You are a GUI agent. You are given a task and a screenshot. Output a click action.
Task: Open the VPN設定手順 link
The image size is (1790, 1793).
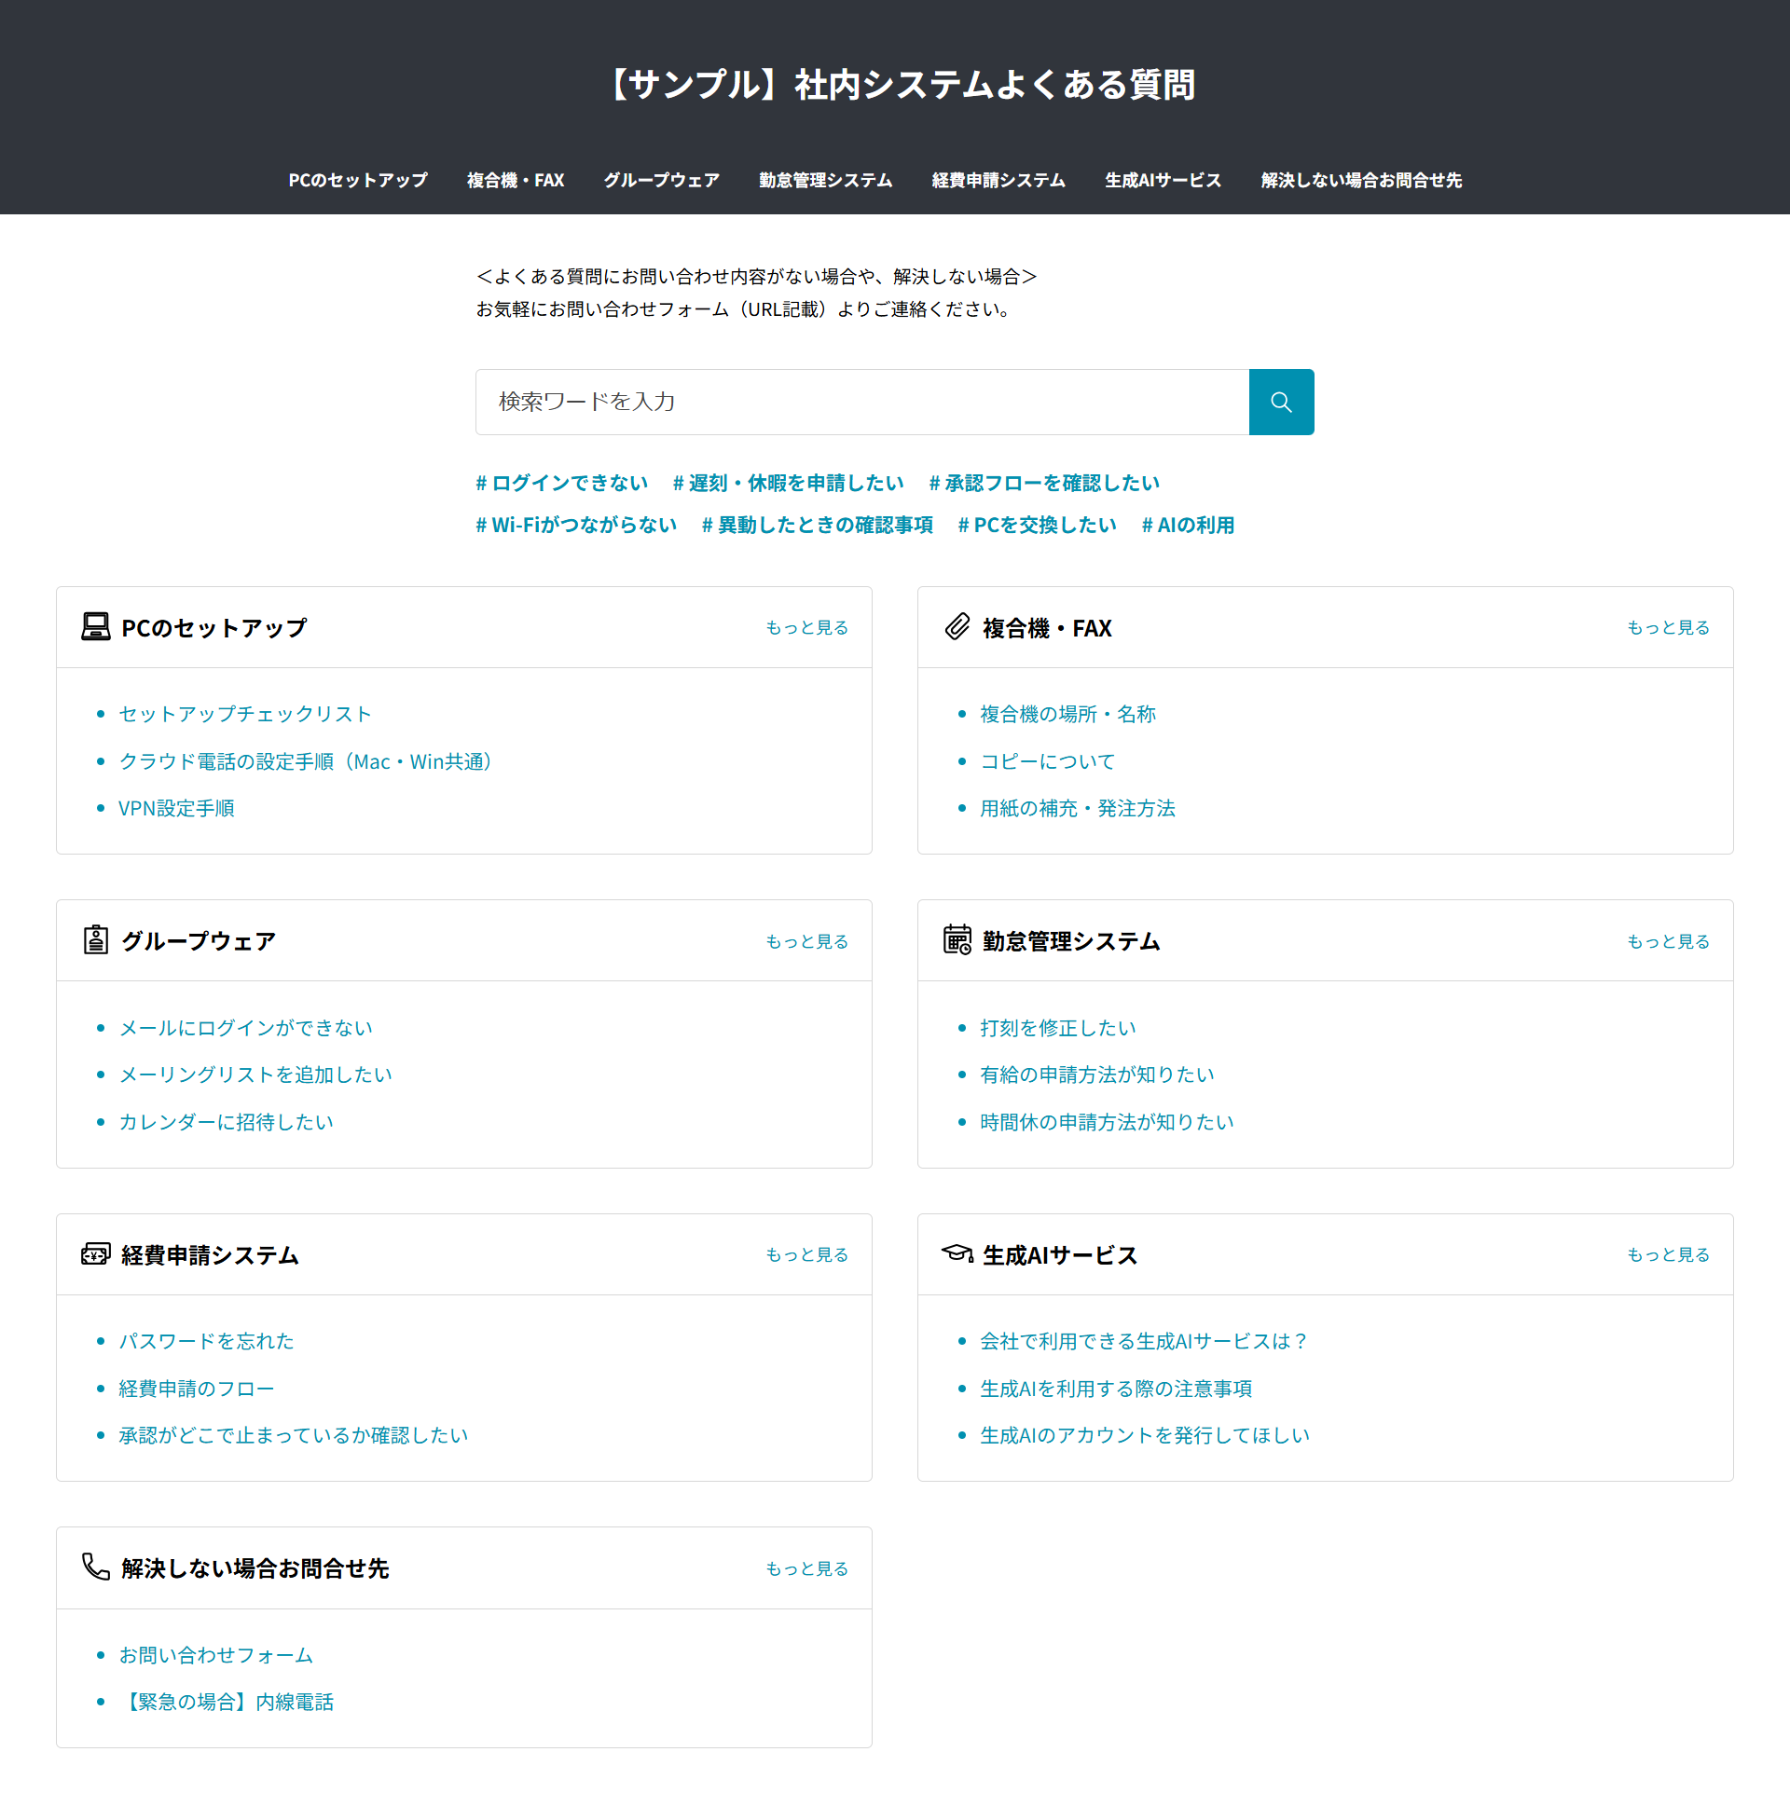(177, 808)
